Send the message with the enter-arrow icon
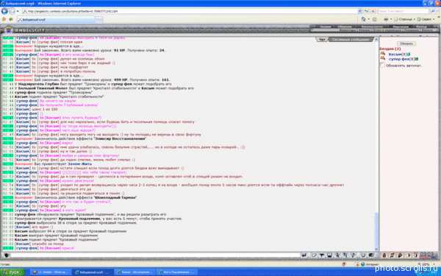 pyautogui.click(x=304, y=255)
